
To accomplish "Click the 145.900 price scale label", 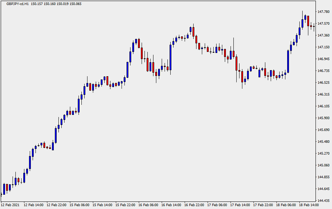I will pos(323,118).
